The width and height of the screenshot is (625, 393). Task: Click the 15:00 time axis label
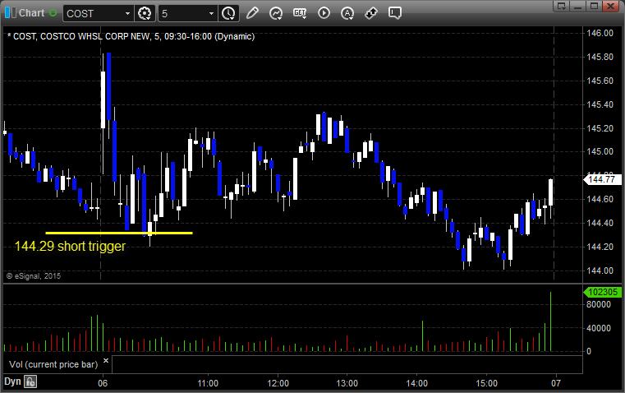pos(487,383)
